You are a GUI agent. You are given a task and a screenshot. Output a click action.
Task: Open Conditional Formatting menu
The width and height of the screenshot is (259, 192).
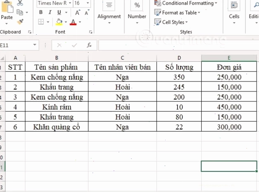click(185, 3)
